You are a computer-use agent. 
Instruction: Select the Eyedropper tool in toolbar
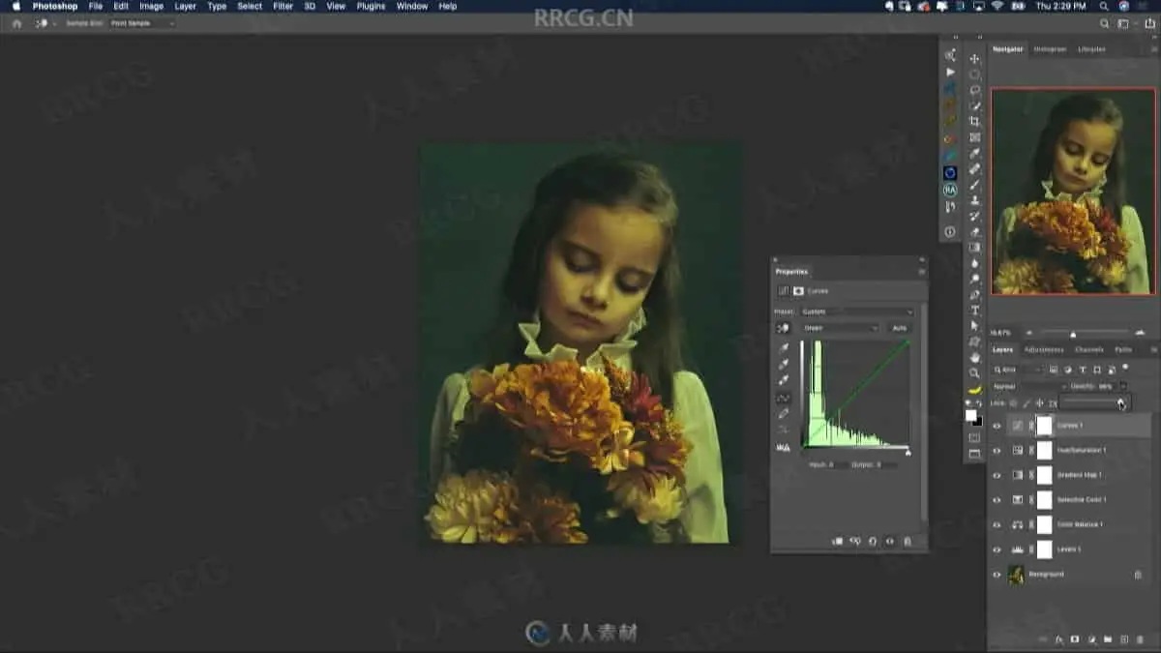pyautogui.click(x=974, y=153)
